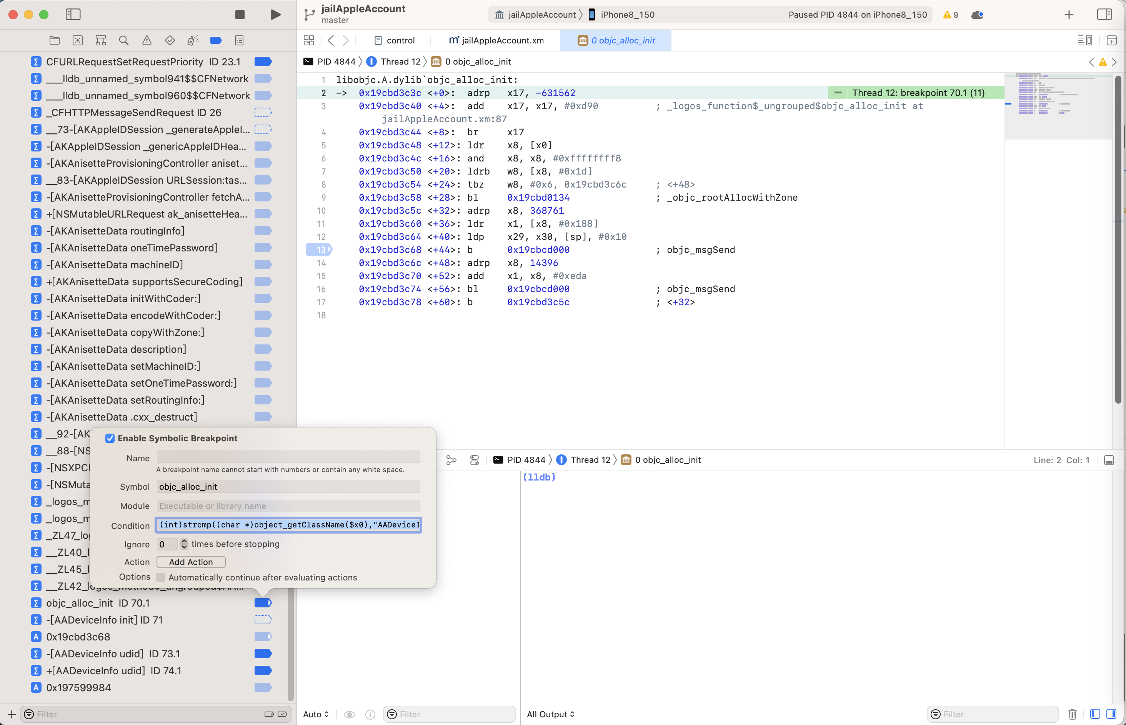1126x725 pixels.
Task: Stop the running debug session
Action: [x=240, y=15]
